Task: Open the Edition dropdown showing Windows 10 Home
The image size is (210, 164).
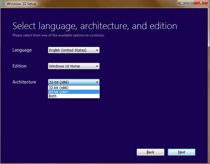Action: coord(73,66)
